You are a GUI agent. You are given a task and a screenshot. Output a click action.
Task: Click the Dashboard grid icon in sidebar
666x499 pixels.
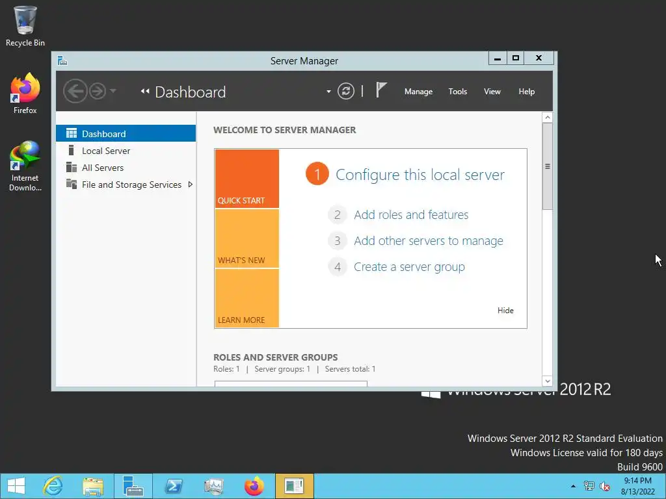point(72,134)
